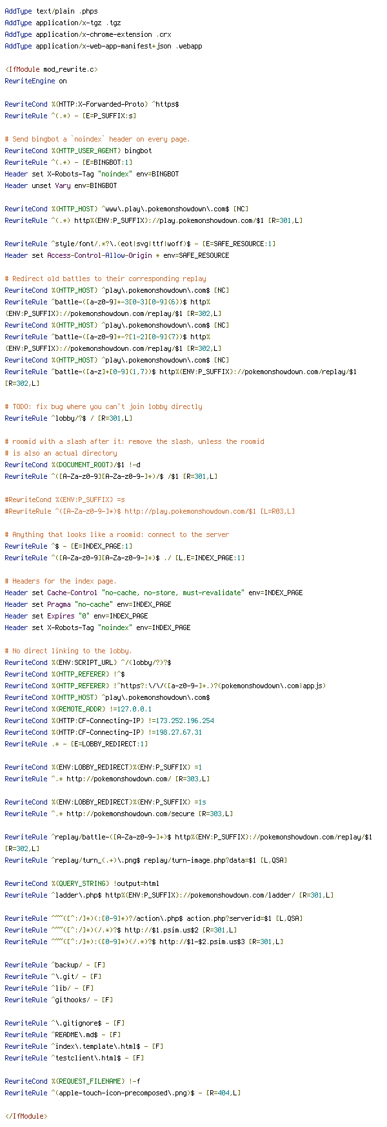Select the 'Header set Expires "0"' line
The image size is (387, 1127).
[x=76, y=616]
